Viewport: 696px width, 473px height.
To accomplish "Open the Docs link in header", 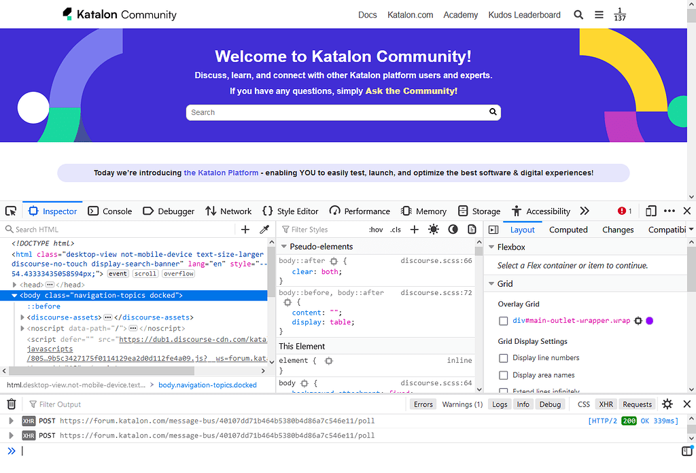I will 367,15.
